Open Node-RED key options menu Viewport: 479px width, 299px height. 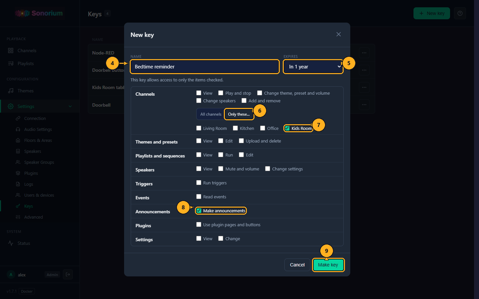[364, 53]
